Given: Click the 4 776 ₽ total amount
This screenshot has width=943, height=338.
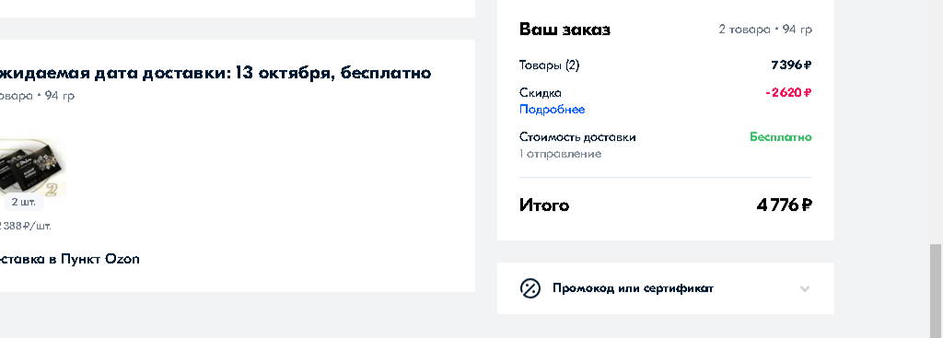Looking at the screenshot, I should click(x=785, y=205).
